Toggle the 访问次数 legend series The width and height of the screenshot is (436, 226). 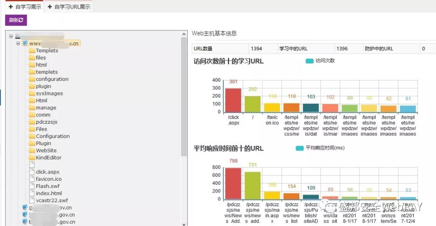(309, 61)
